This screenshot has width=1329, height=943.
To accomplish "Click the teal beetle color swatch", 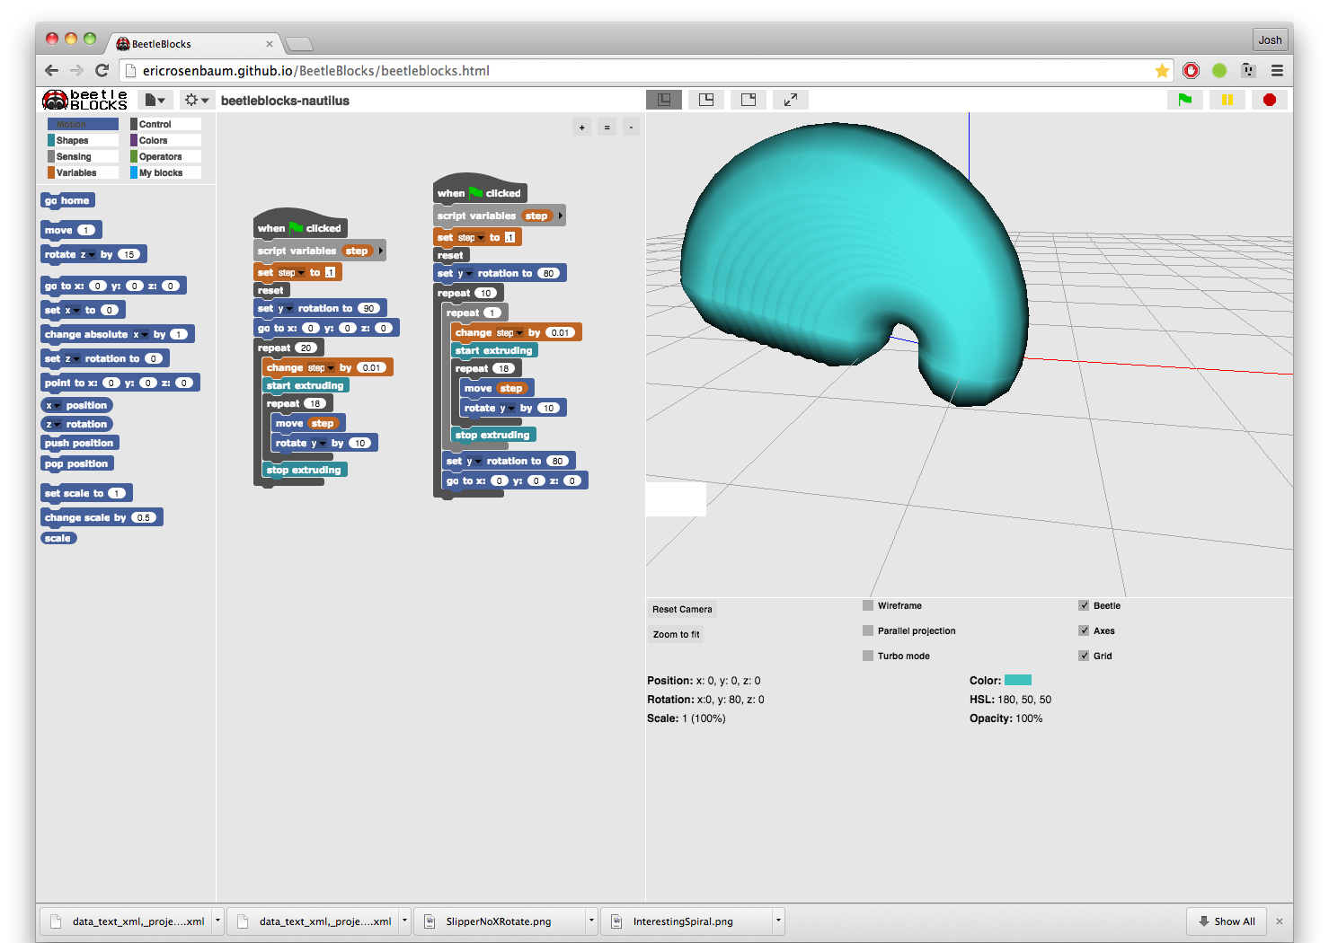I will click(x=1018, y=680).
